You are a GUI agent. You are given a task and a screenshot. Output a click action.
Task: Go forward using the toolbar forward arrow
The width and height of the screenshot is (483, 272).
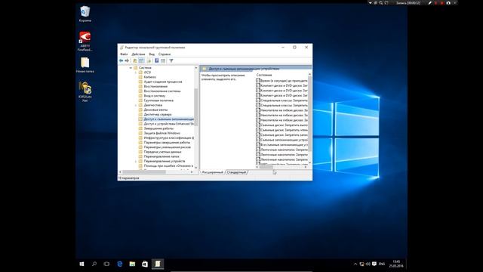[x=127, y=60]
